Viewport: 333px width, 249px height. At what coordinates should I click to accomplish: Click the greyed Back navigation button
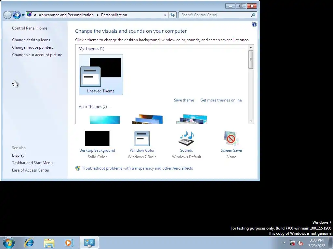(7, 15)
